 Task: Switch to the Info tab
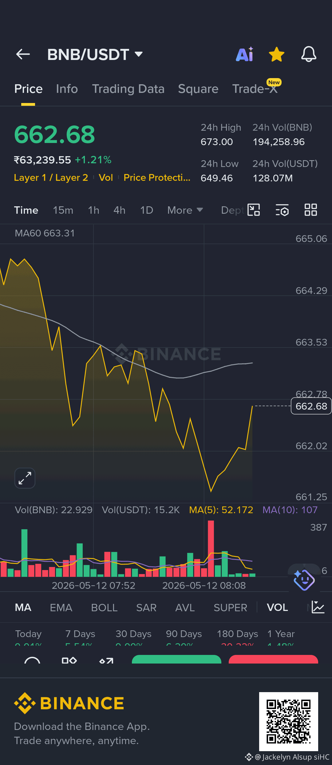67,89
